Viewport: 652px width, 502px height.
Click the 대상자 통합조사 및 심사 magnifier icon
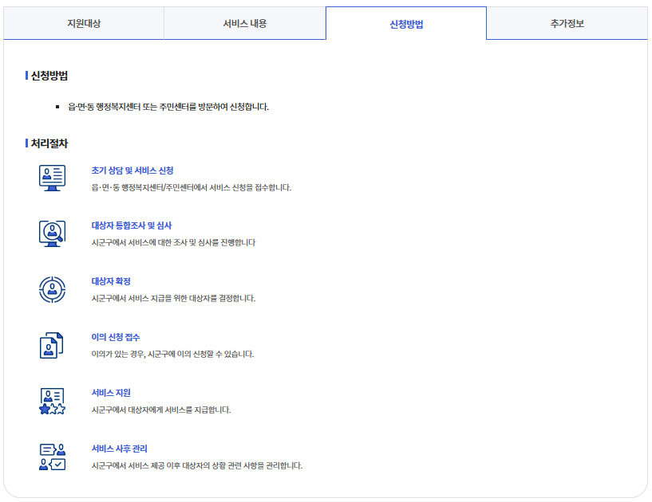click(52, 233)
